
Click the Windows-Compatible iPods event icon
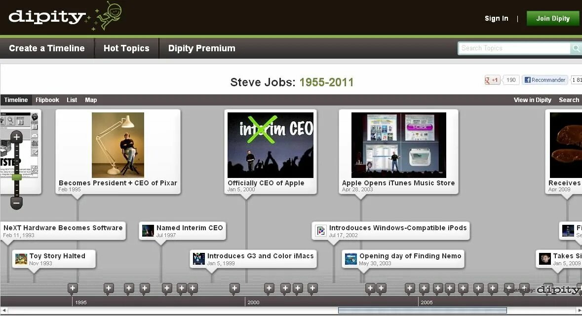(321, 231)
